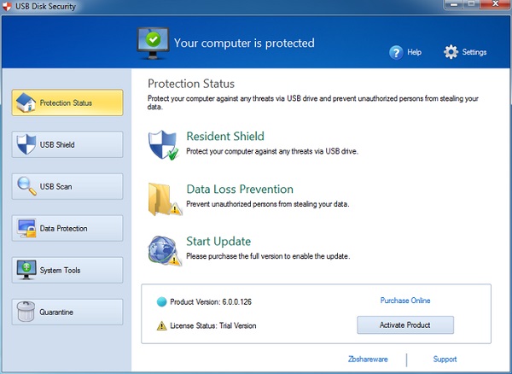This screenshot has height=374, width=512.
Task: Click the Start Update heading
Action: [218, 242]
